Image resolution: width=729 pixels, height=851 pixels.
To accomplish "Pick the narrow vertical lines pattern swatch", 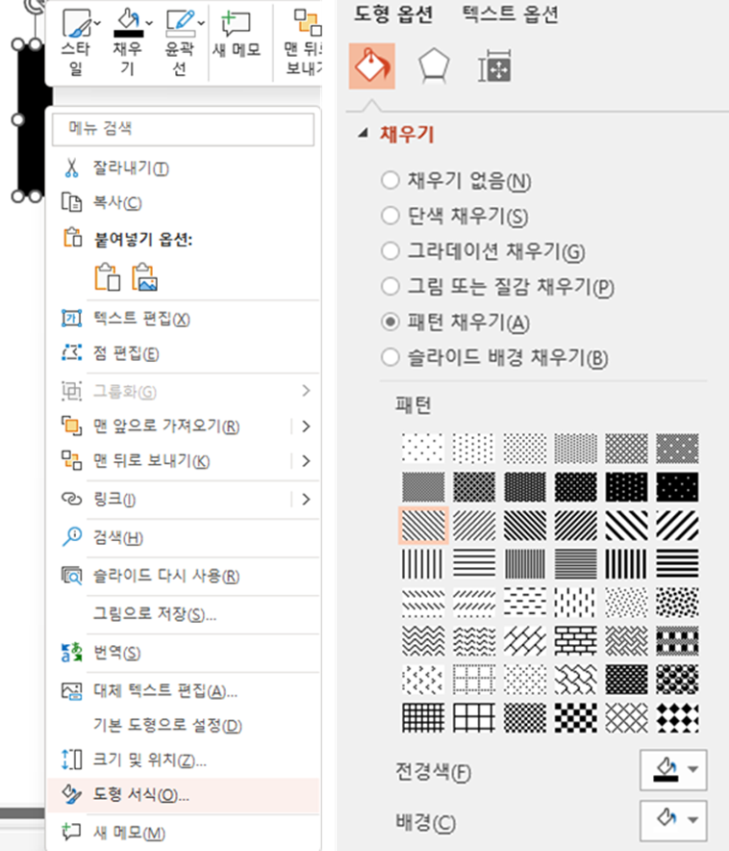I will coord(525,563).
